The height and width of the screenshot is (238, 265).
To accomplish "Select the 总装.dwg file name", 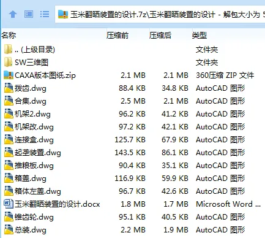I will (31, 230).
